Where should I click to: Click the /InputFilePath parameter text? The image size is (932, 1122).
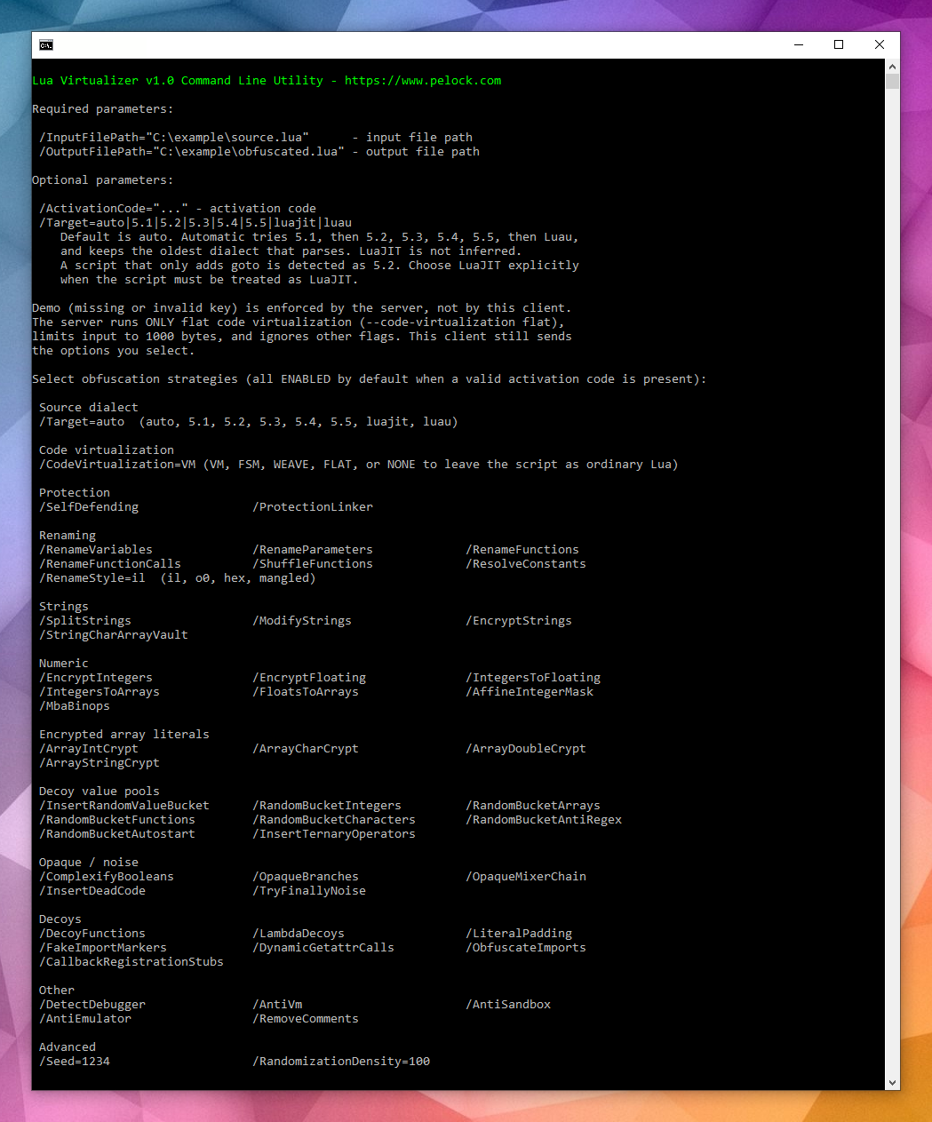point(174,138)
